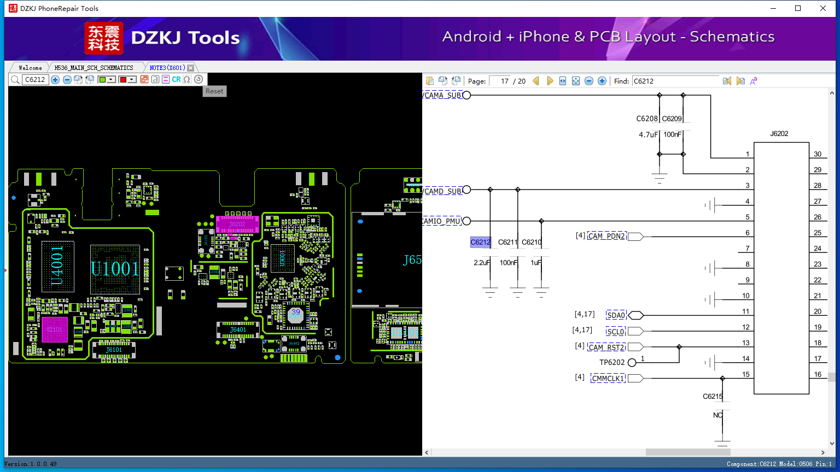
Task: Click the 2.2uF value under C6212
Action: 482,263
